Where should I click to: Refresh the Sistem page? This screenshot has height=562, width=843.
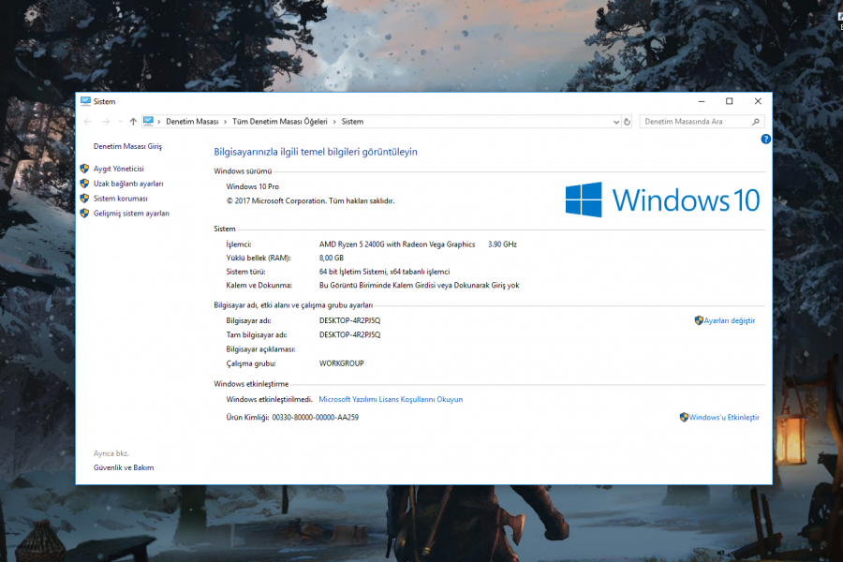coord(627,122)
